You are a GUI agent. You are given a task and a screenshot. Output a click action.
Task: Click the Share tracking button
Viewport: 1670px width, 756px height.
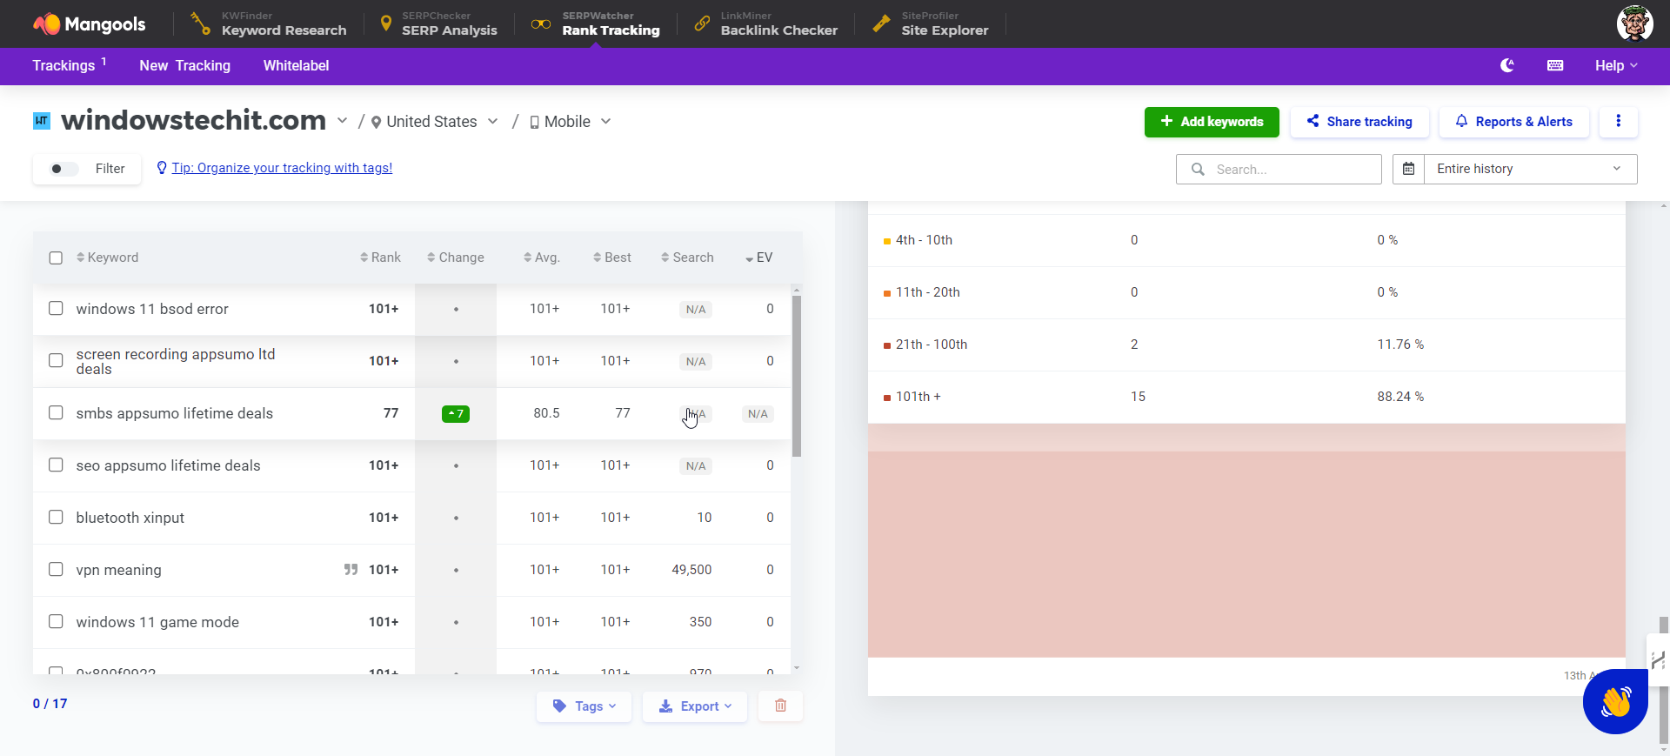pos(1359,122)
